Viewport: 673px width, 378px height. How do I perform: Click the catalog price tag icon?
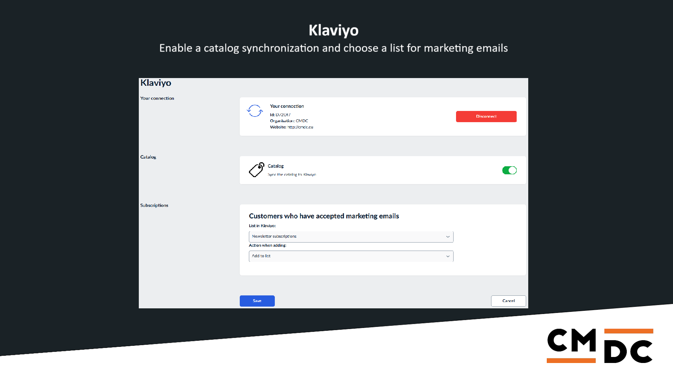click(x=257, y=170)
